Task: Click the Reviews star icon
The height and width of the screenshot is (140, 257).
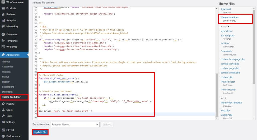Action: [3, 14]
